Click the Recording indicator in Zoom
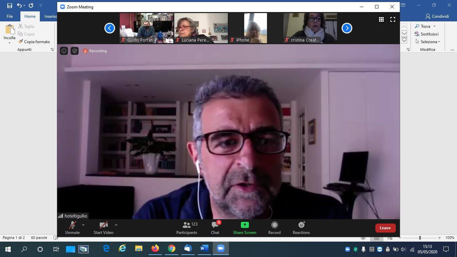The height and width of the screenshot is (257, 457). pos(95,51)
